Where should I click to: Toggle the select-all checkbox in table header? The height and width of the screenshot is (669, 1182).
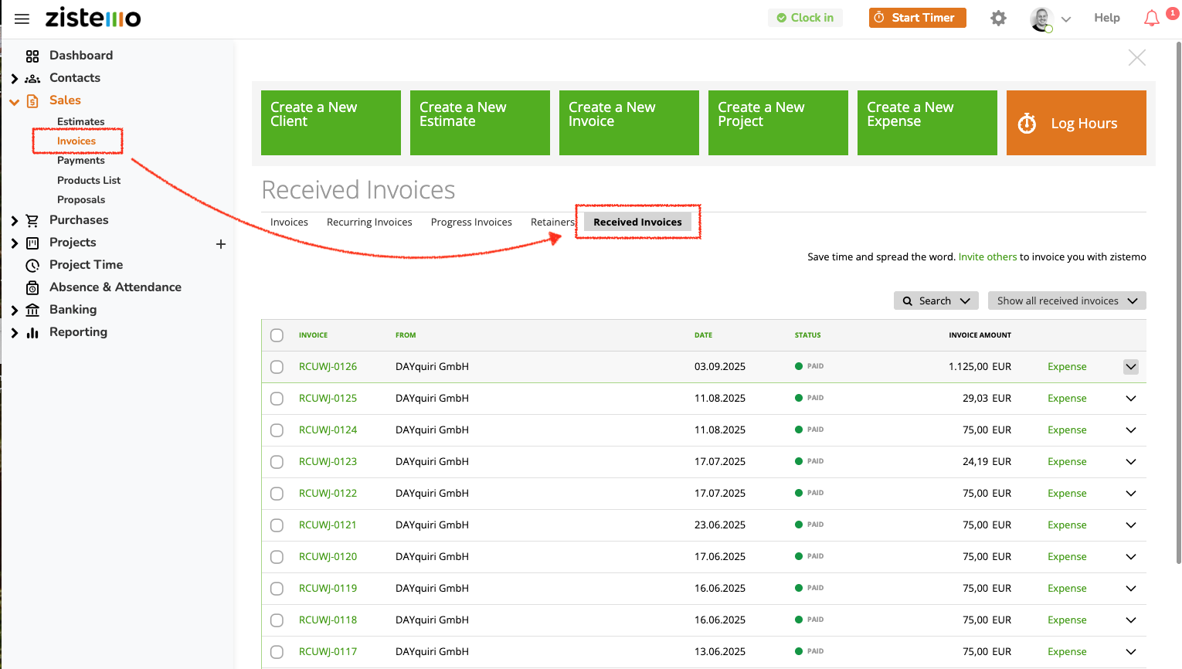277,335
